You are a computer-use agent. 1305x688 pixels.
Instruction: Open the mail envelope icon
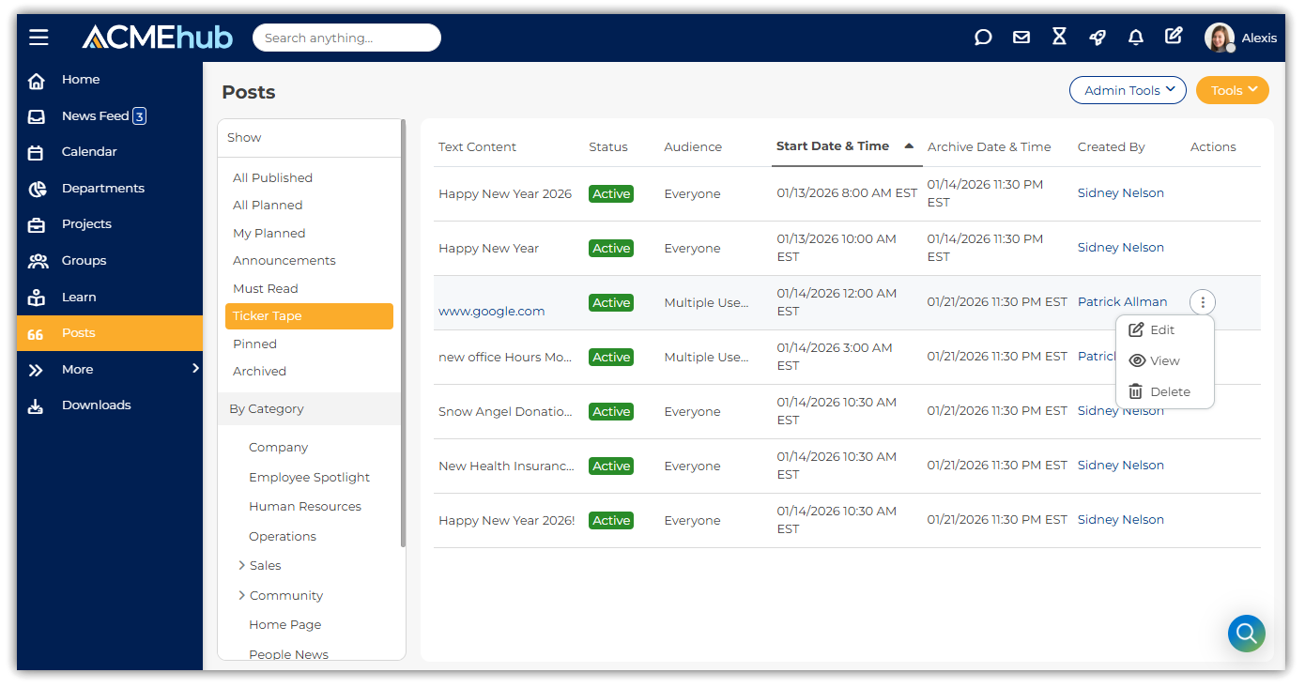[x=1021, y=38]
